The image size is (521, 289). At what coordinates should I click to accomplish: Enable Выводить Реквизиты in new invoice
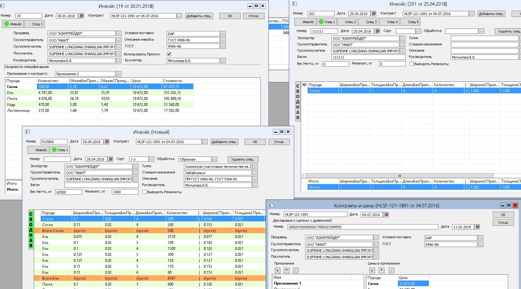point(144,192)
